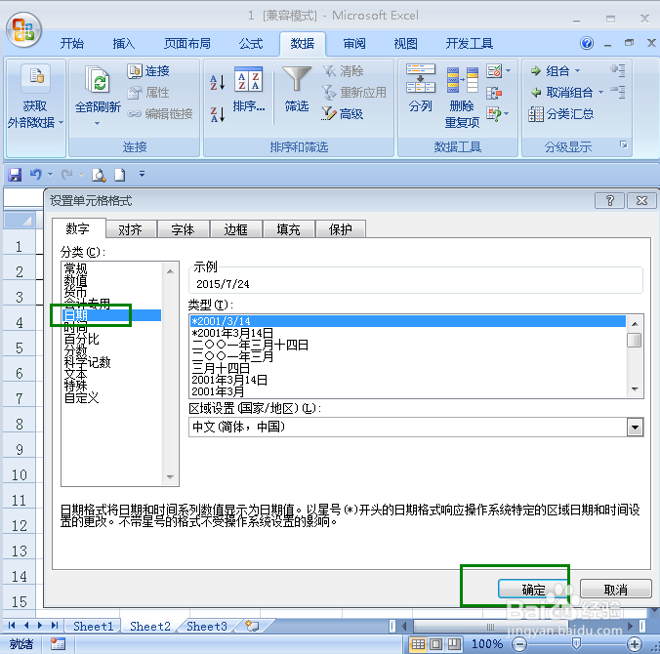Open Advanced filter (高级)

(x=343, y=113)
